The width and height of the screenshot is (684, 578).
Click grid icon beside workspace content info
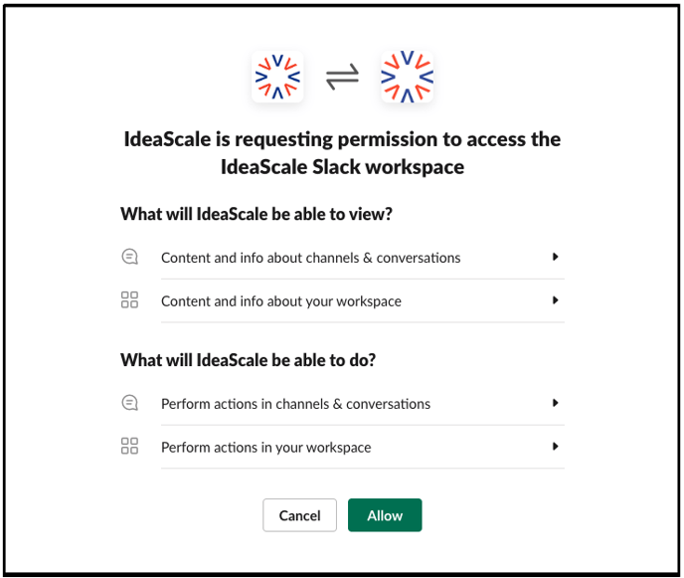coord(129,299)
